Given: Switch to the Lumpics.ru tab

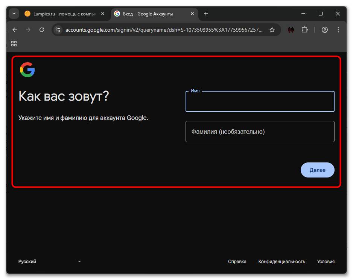Looking at the screenshot, I should pyautogui.click(x=64, y=14).
